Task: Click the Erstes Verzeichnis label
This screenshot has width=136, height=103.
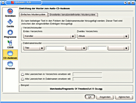Action: (33, 31)
